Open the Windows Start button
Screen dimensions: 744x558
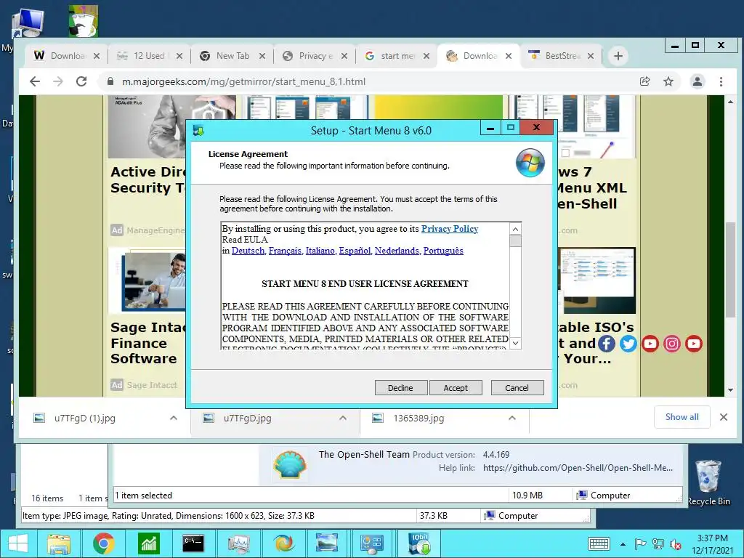point(18,543)
